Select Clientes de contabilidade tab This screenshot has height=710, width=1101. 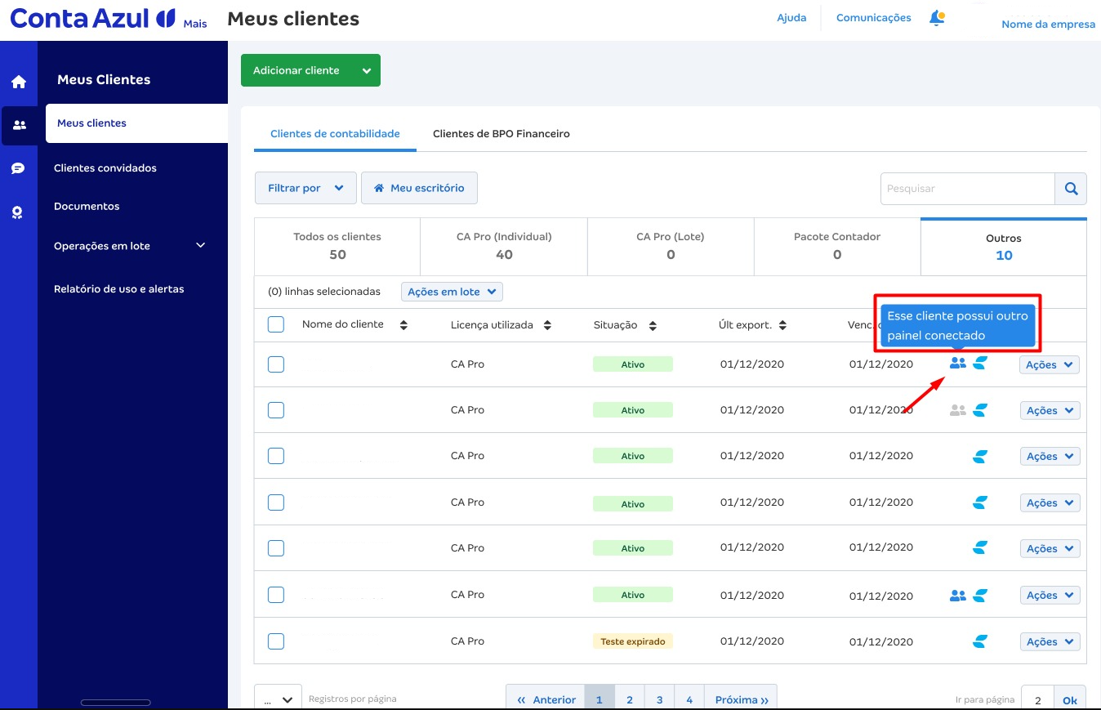tap(335, 133)
